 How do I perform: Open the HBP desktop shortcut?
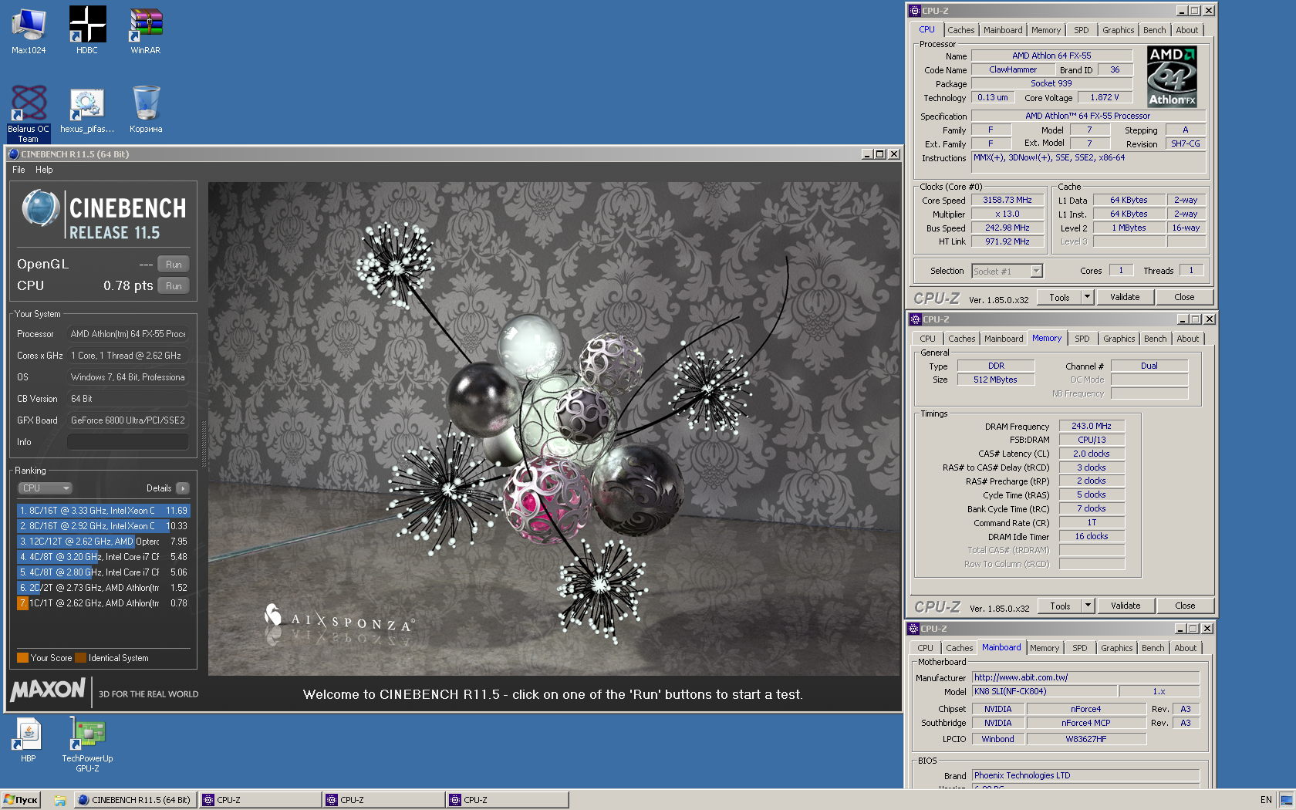pyautogui.click(x=29, y=740)
